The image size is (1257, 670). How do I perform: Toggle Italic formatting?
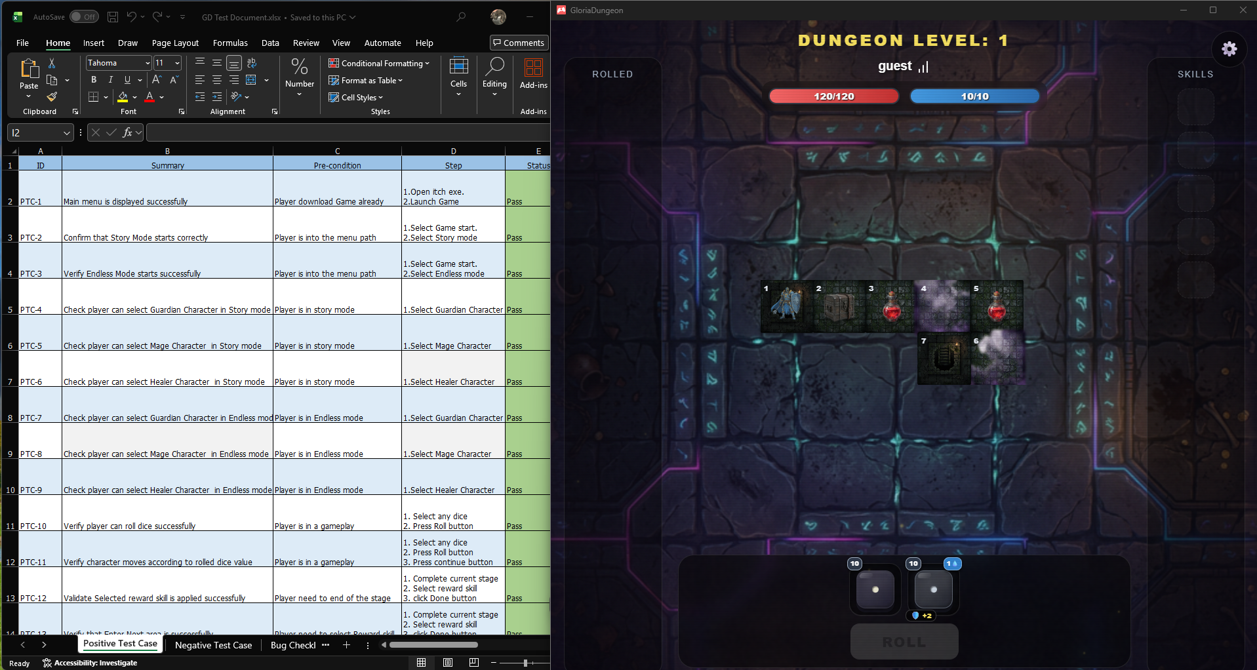(110, 80)
